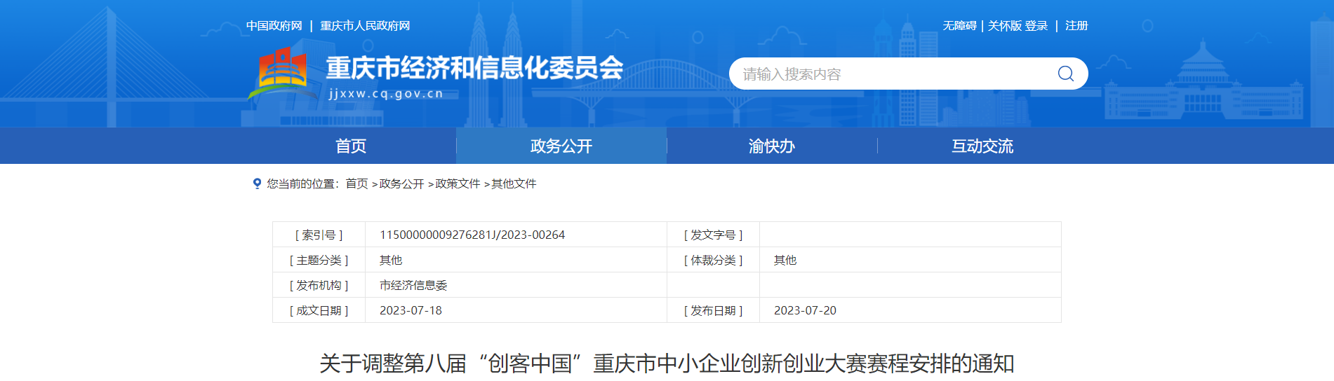Click the Chongqing committee emblem logo

282,71
